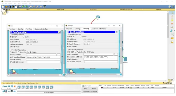Zoom in with first magnifier icon
The image size is (176, 96).
pos(30,7)
